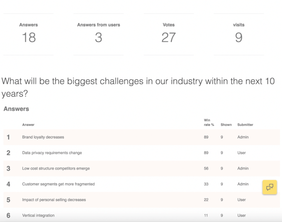Click the 89 win rate for Data privacy

pos(206,153)
